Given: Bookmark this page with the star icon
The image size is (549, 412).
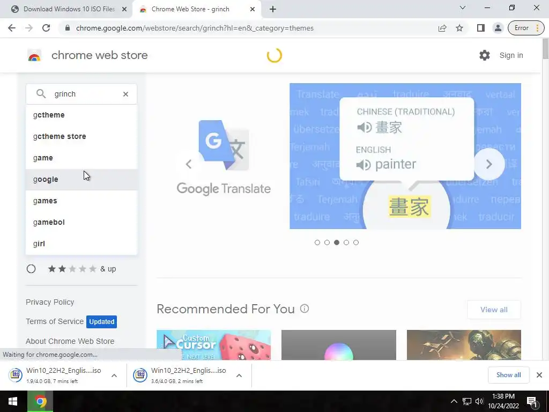Looking at the screenshot, I should coord(459,28).
